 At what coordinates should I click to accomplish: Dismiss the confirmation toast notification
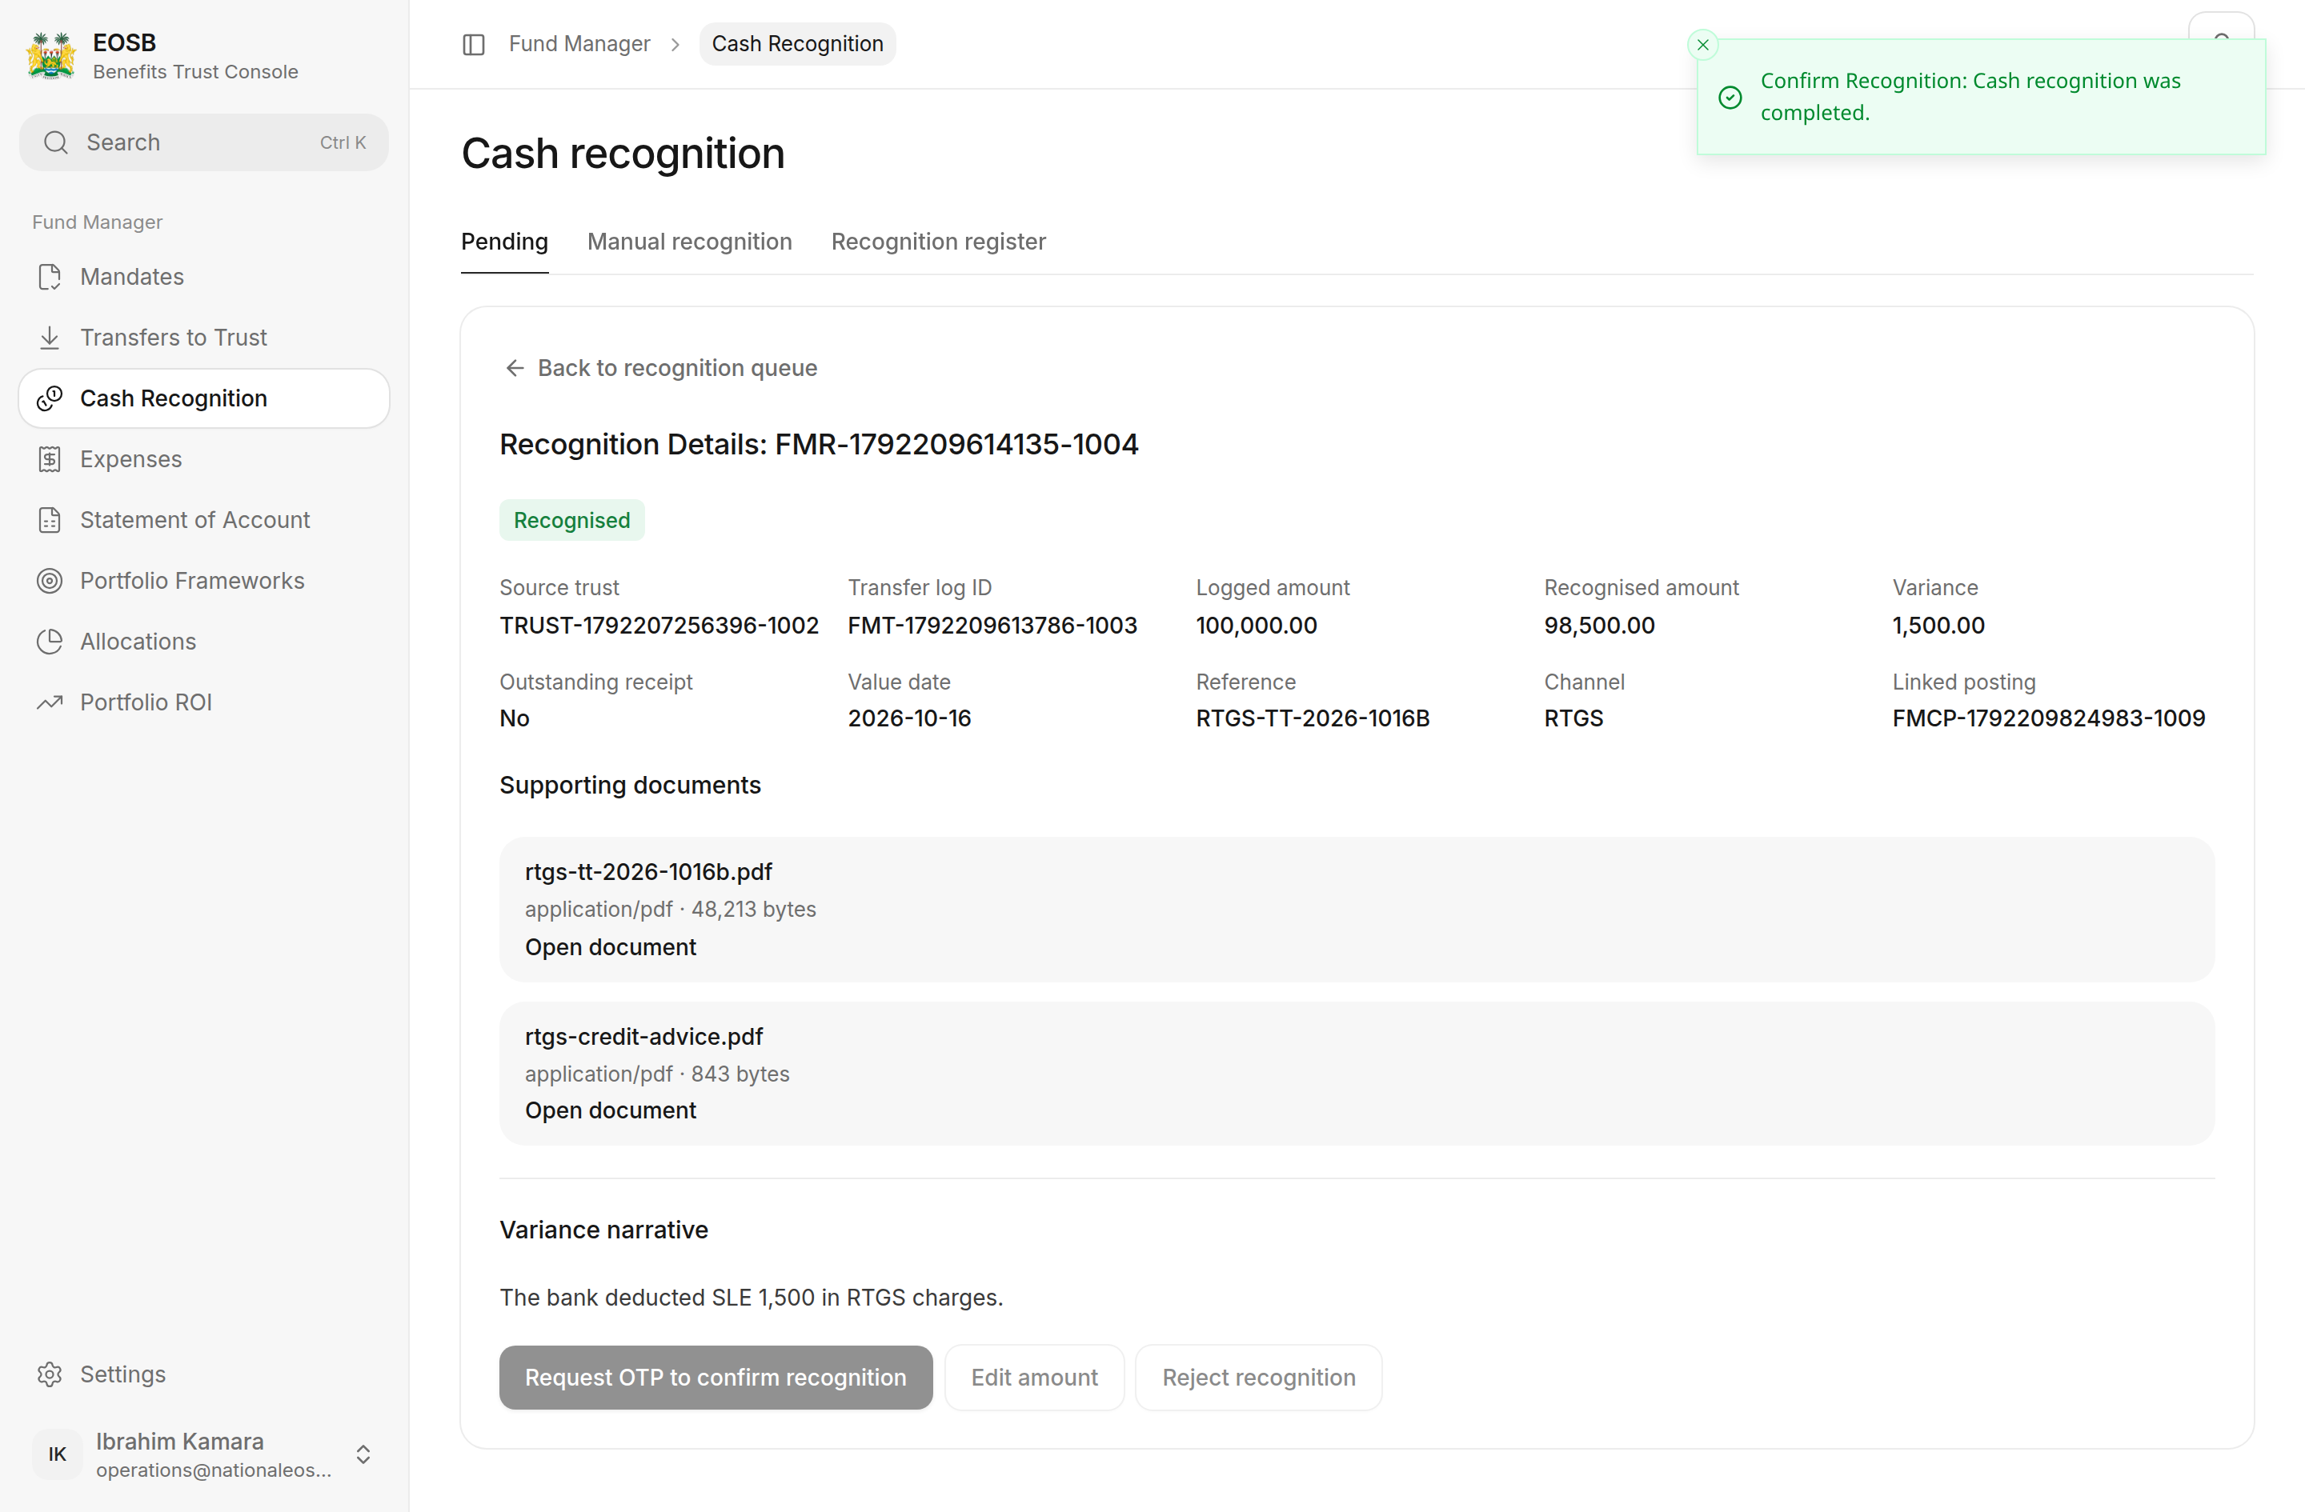coord(1702,45)
